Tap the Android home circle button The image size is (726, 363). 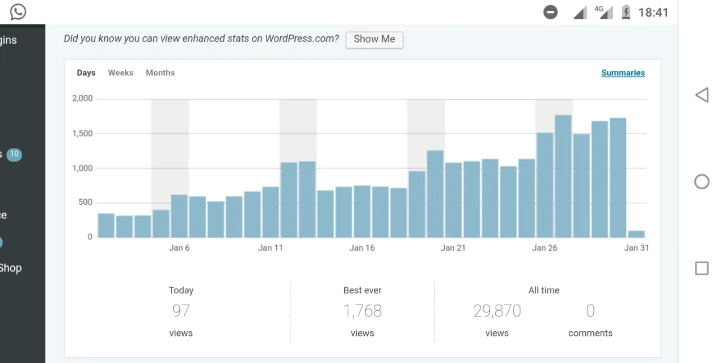coord(702,181)
